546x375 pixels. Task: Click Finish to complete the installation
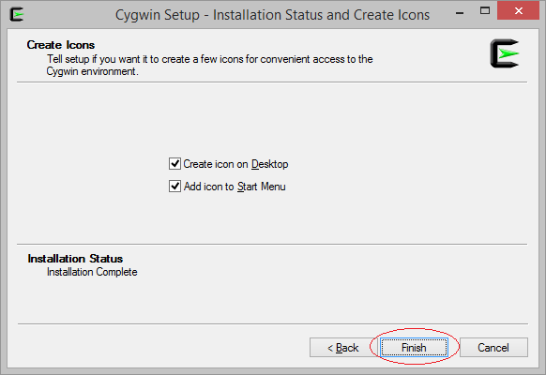click(414, 347)
